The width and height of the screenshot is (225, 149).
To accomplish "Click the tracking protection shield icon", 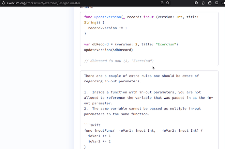I will 3,3.
